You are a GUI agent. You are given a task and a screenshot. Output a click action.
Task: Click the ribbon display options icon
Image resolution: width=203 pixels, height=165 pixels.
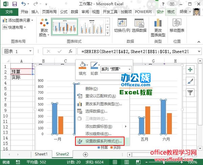172,4
